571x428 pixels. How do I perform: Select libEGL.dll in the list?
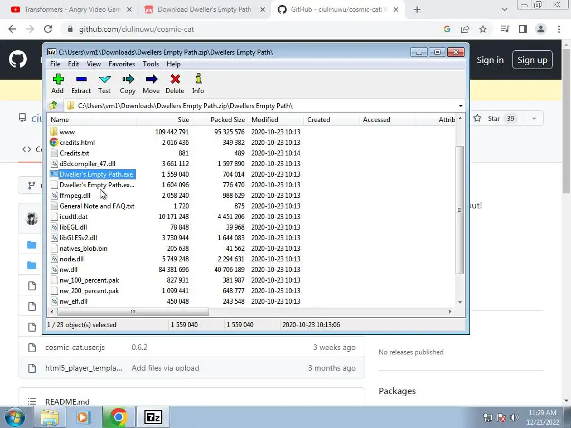tap(73, 227)
